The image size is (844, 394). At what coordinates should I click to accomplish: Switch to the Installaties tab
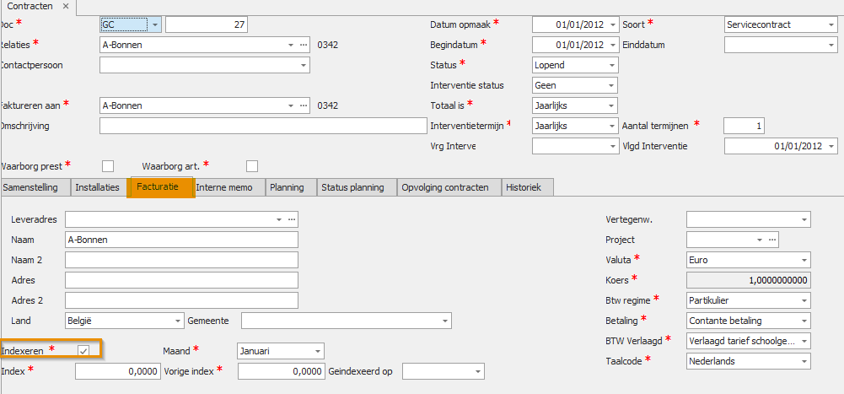(x=98, y=188)
